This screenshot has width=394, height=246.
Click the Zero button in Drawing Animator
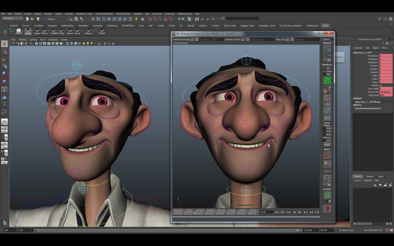pyautogui.click(x=327, y=118)
